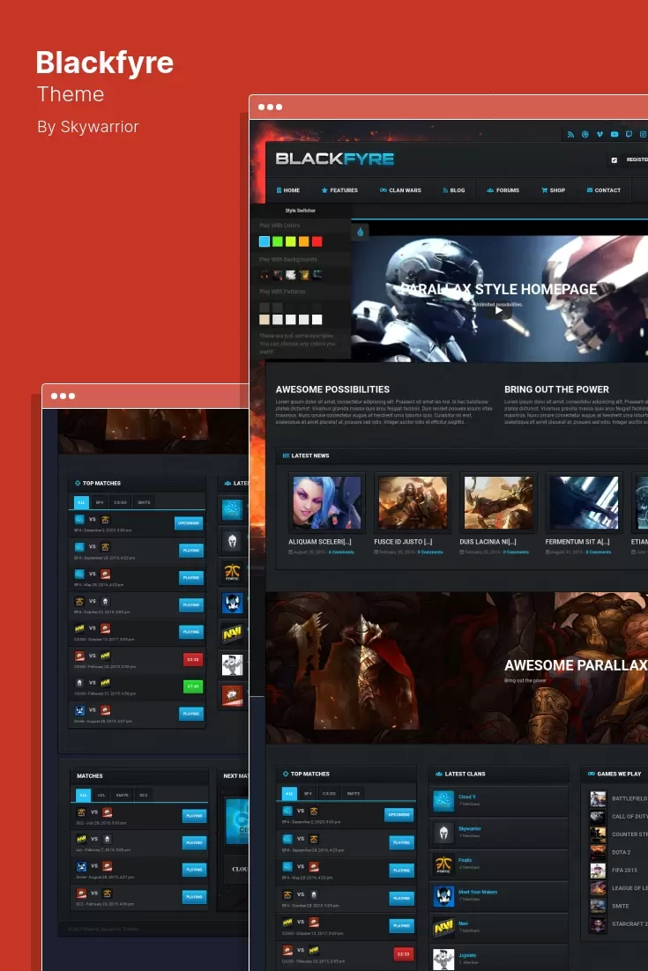
Task: Click the Navi clan logo in Latest Clans
Action: tap(443, 928)
